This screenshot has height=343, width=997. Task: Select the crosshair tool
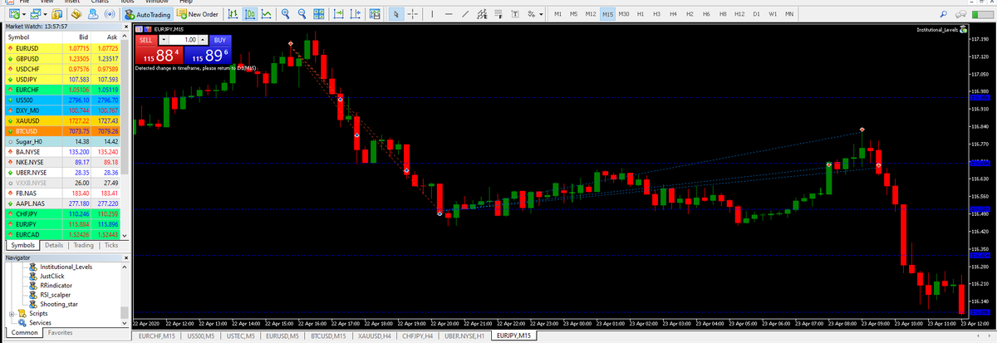coord(413,14)
